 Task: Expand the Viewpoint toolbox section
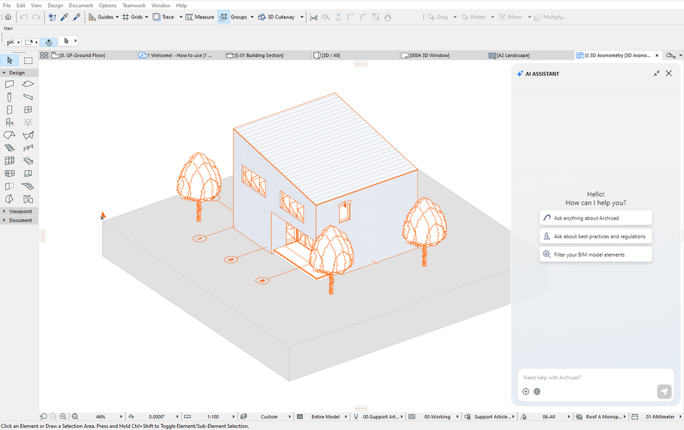pyautogui.click(x=20, y=212)
